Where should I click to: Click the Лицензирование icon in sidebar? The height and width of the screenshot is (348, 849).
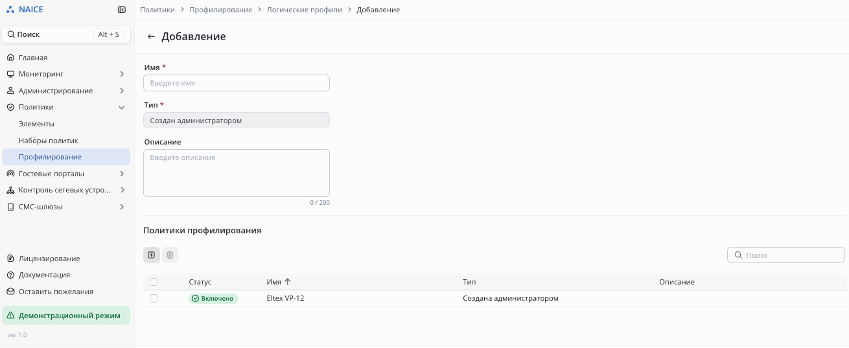[10, 259]
